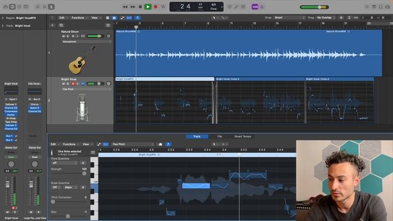Toggle the Editors button marked X
393x221 pixels.
[52, 7]
